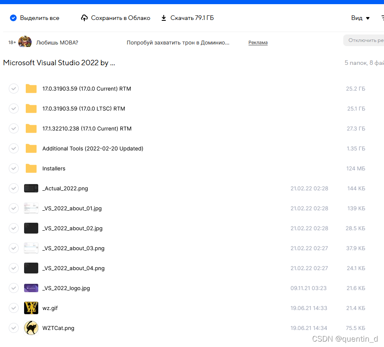Click the cloud upload icon
The height and width of the screenshot is (347, 384).
pos(84,18)
